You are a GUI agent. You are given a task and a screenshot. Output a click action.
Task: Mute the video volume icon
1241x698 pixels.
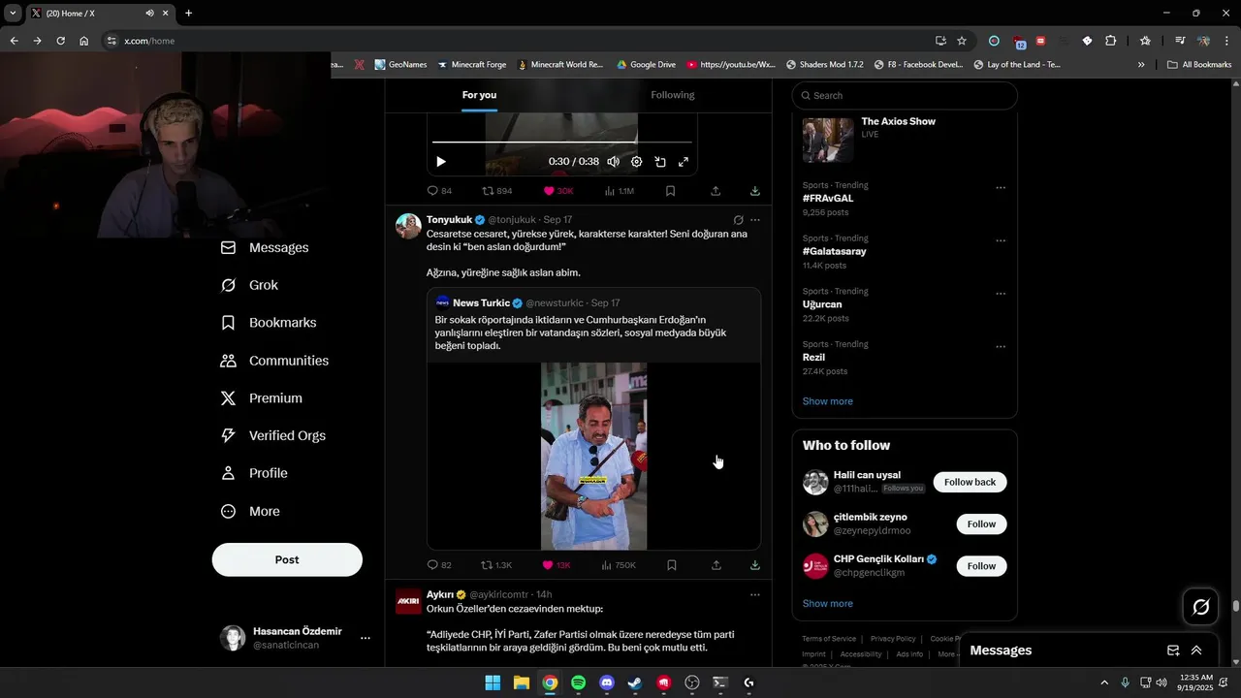(x=613, y=162)
